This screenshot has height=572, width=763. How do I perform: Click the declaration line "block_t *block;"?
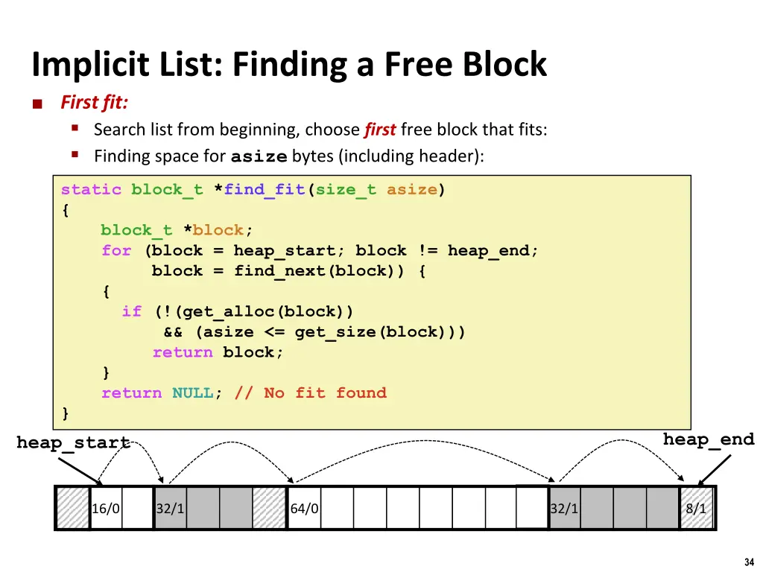pos(177,230)
